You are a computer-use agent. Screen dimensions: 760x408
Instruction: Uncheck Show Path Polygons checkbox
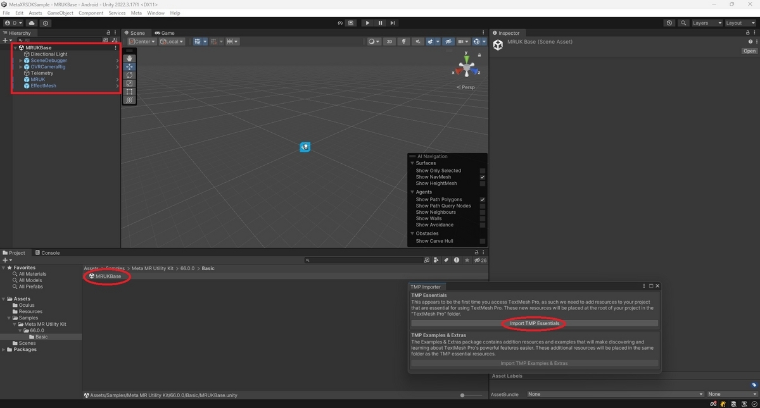[x=483, y=199]
